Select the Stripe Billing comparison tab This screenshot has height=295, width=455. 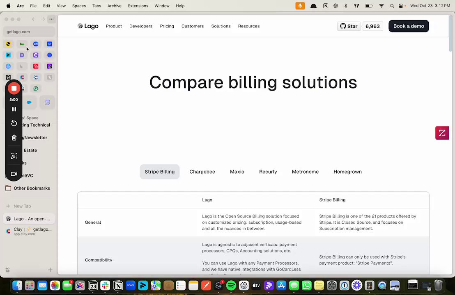tap(160, 172)
